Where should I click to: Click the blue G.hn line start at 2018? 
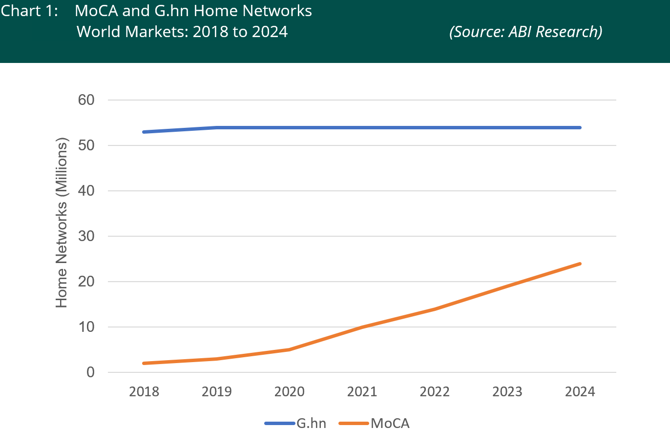(x=145, y=132)
